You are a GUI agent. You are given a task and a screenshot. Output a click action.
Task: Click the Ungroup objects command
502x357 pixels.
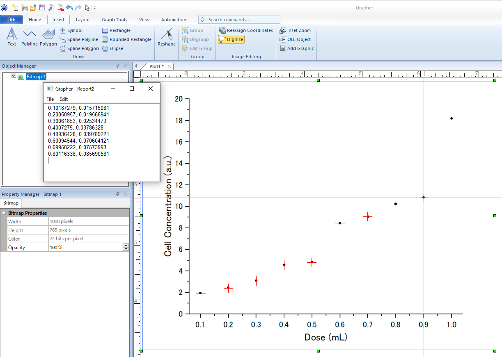(x=195, y=39)
